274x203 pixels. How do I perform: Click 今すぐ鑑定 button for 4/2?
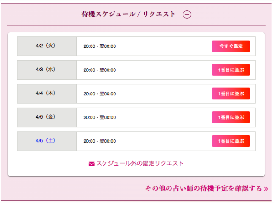coord(231,46)
